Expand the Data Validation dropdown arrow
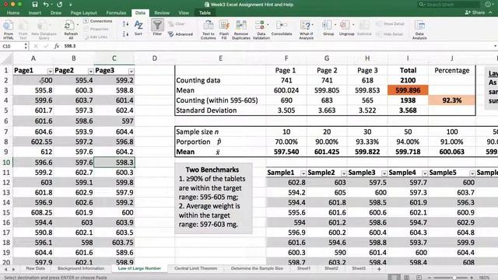This screenshot has height=280, width=498. click(x=268, y=24)
